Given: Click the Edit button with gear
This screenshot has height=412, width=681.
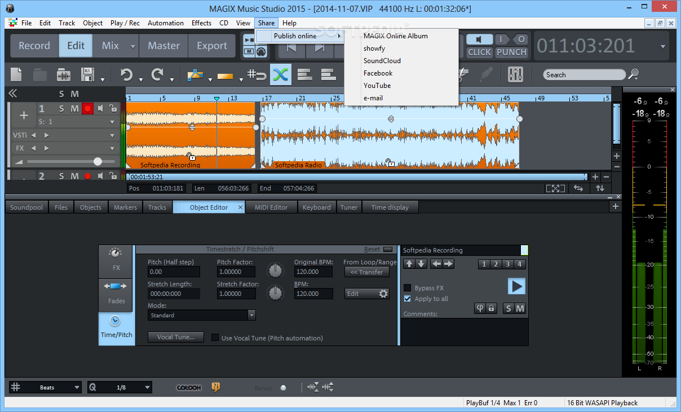Looking at the screenshot, I should pyautogui.click(x=366, y=294).
